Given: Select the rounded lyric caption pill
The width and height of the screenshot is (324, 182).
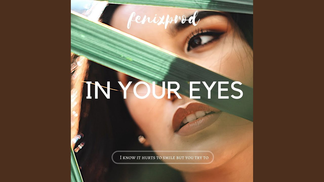Looking at the screenshot, I should 163,157.
